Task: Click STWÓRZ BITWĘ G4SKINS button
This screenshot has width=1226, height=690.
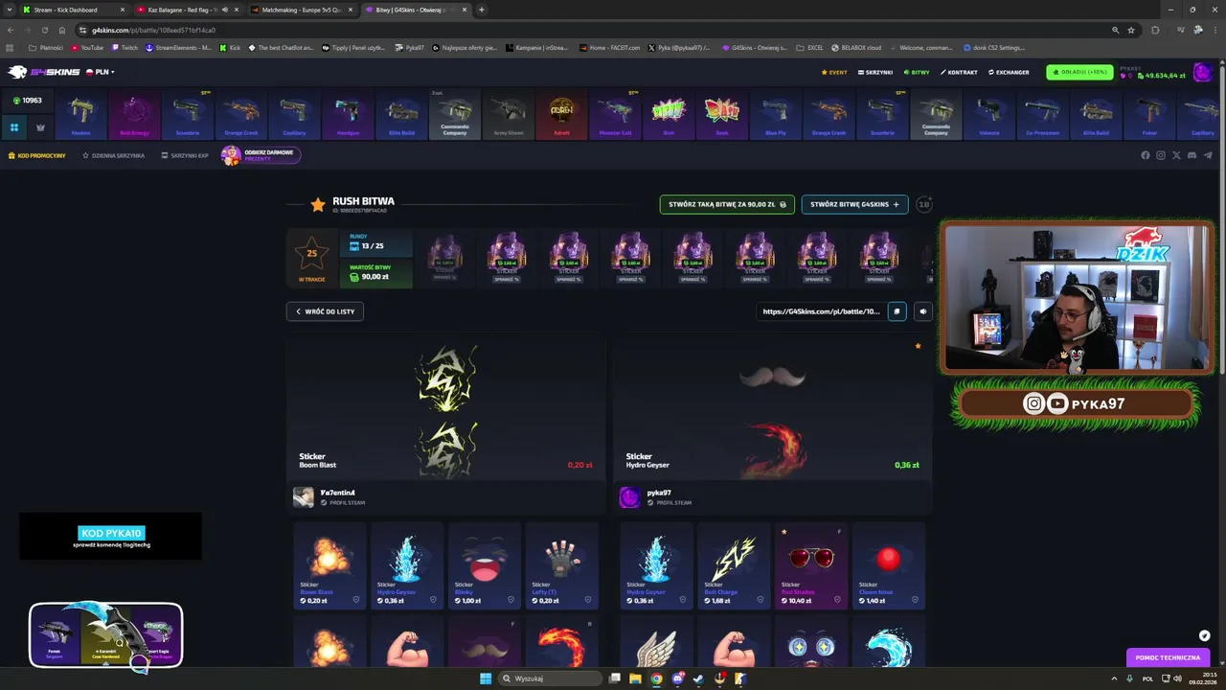Action: tap(854, 204)
